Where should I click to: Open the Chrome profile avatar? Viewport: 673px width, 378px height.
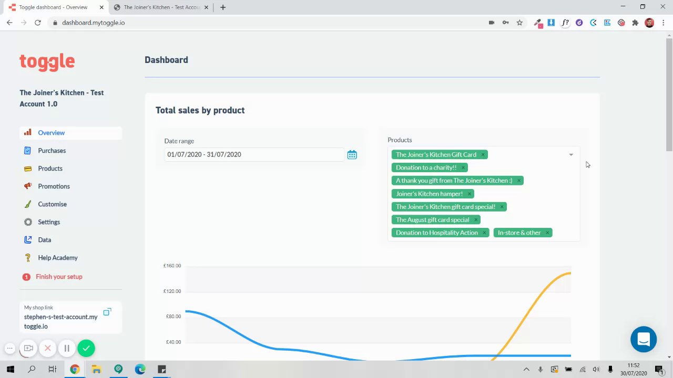pos(649,23)
